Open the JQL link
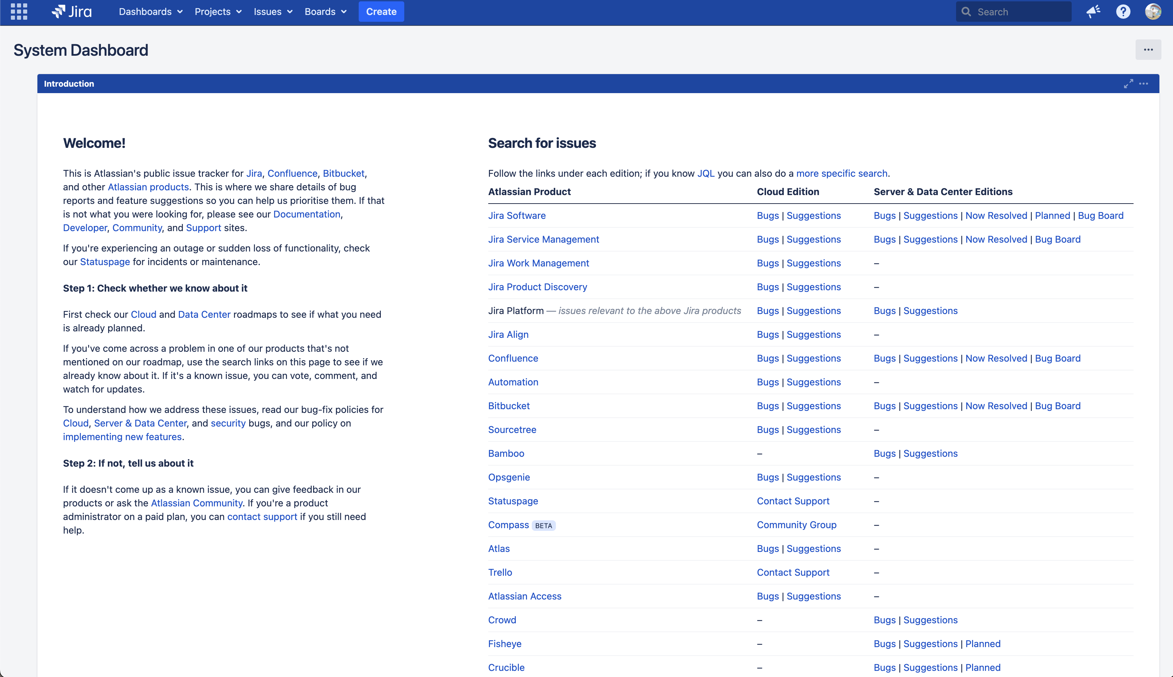1173x677 pixels. coord(705,173)
